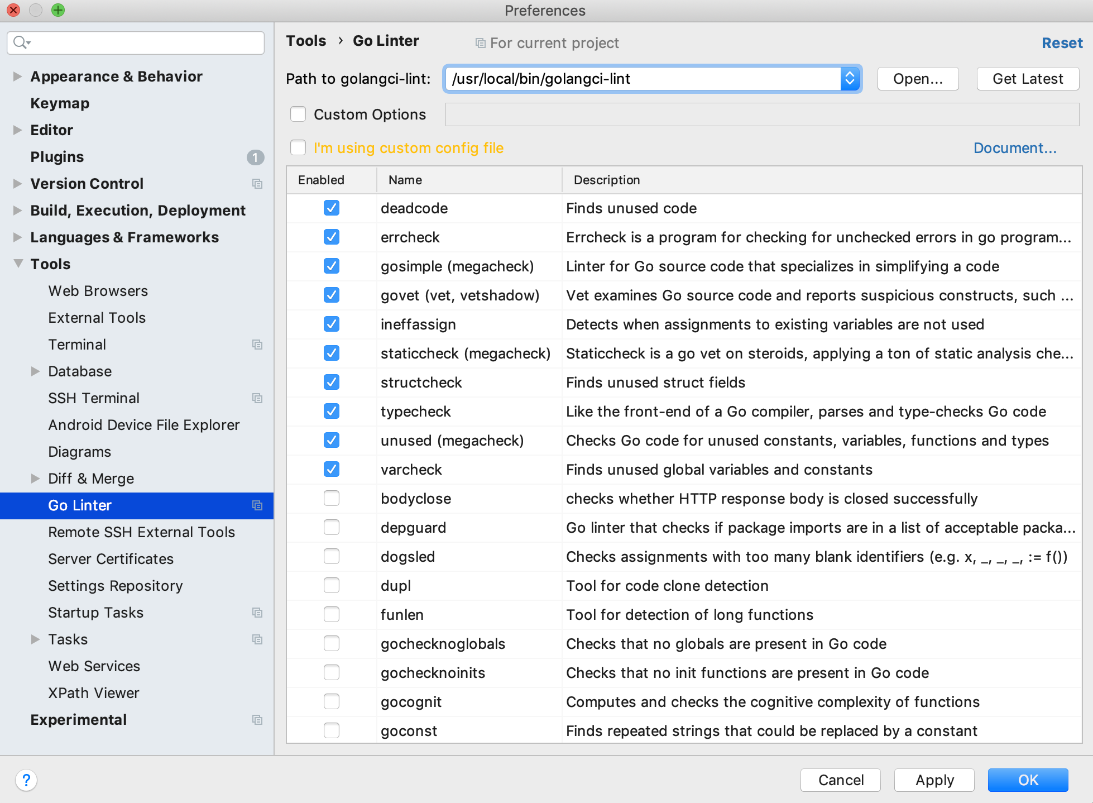Screen dimensions: 1093x803
Task: Focus the preferences search field
Action: 145,42
